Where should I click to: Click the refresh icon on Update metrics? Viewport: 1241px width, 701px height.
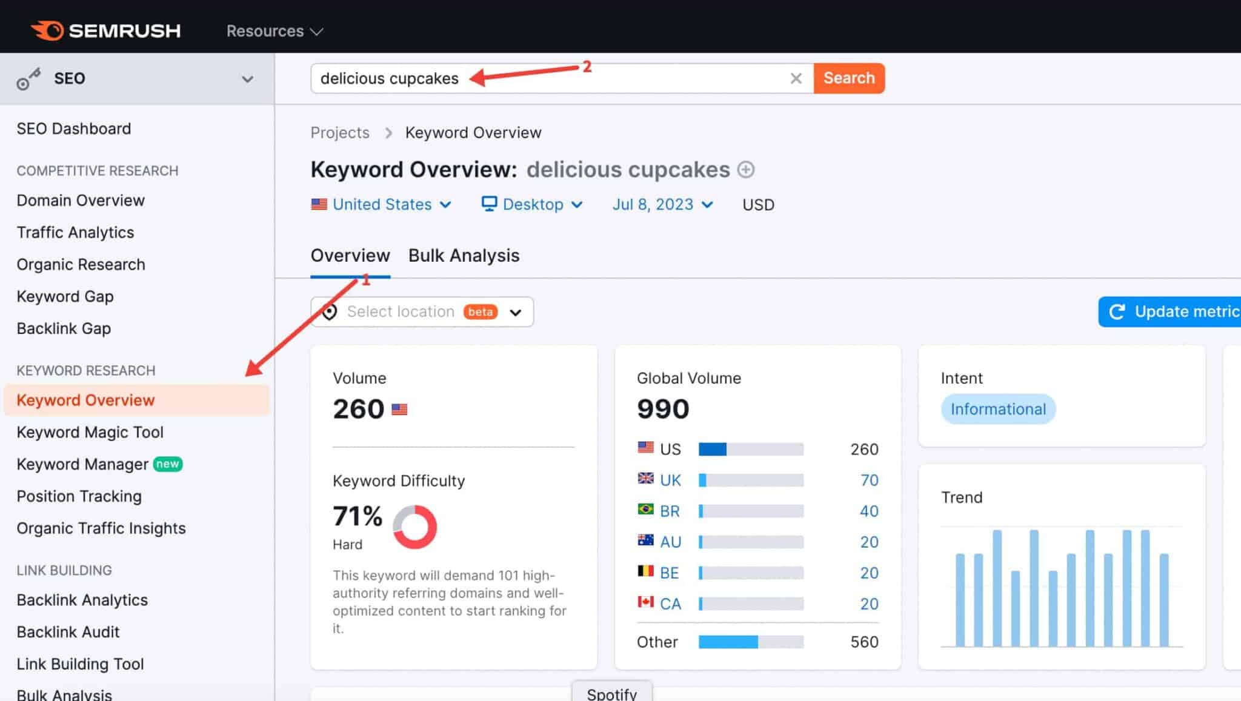pos(1118,311)
